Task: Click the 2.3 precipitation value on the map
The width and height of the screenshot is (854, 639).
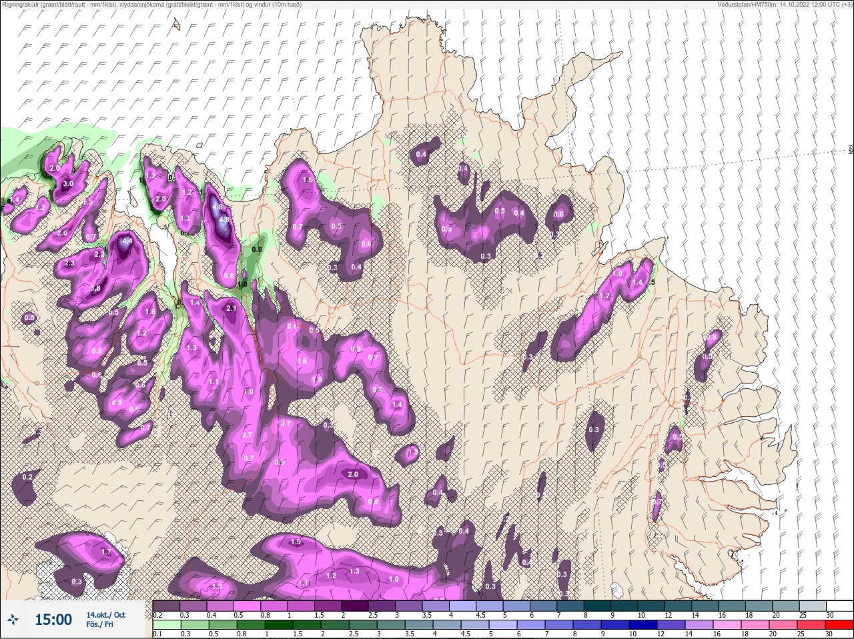Action: 69,264
